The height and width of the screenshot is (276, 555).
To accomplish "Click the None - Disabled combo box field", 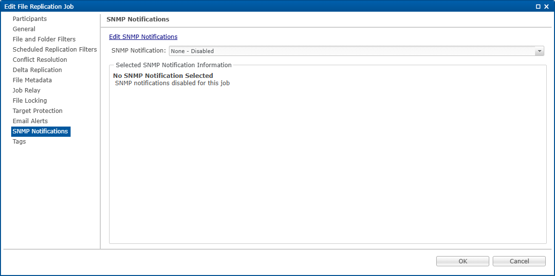I will pos(351,51).
